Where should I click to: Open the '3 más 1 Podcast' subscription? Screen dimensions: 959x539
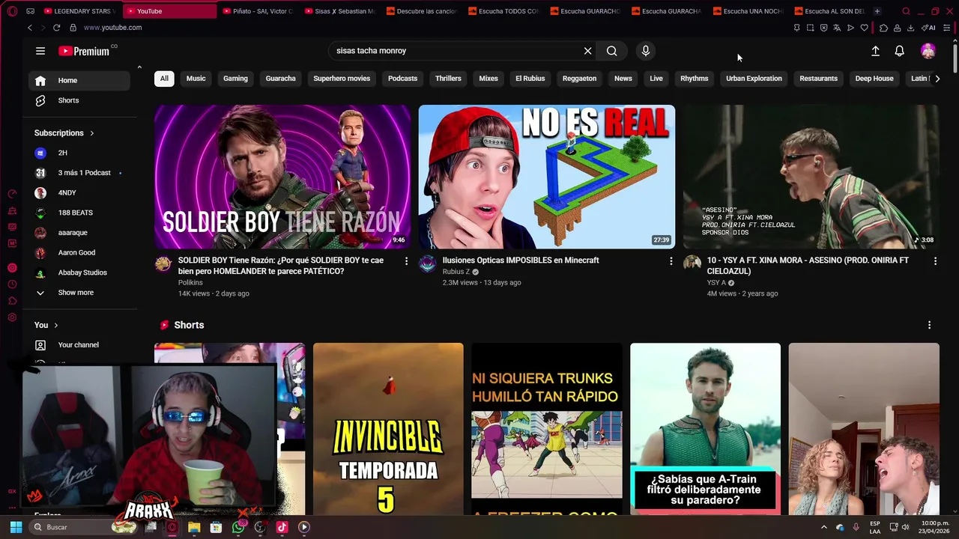79,173
